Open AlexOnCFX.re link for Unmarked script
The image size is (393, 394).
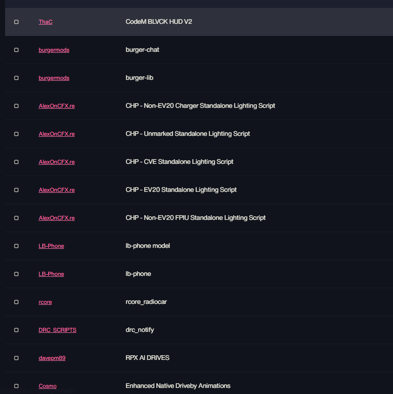pos(57,134)
